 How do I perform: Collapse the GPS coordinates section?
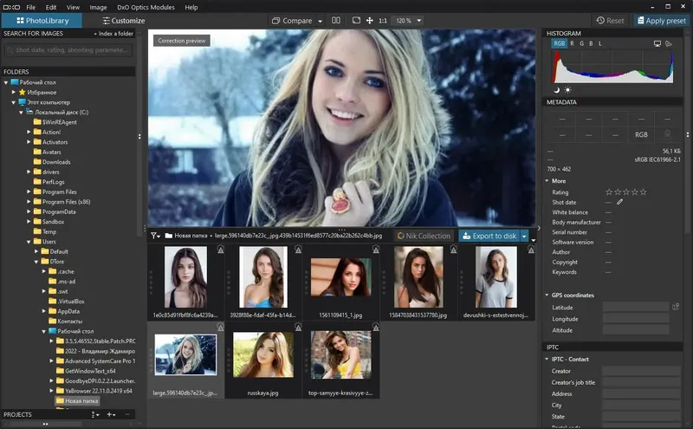click(x=547, y=295)
